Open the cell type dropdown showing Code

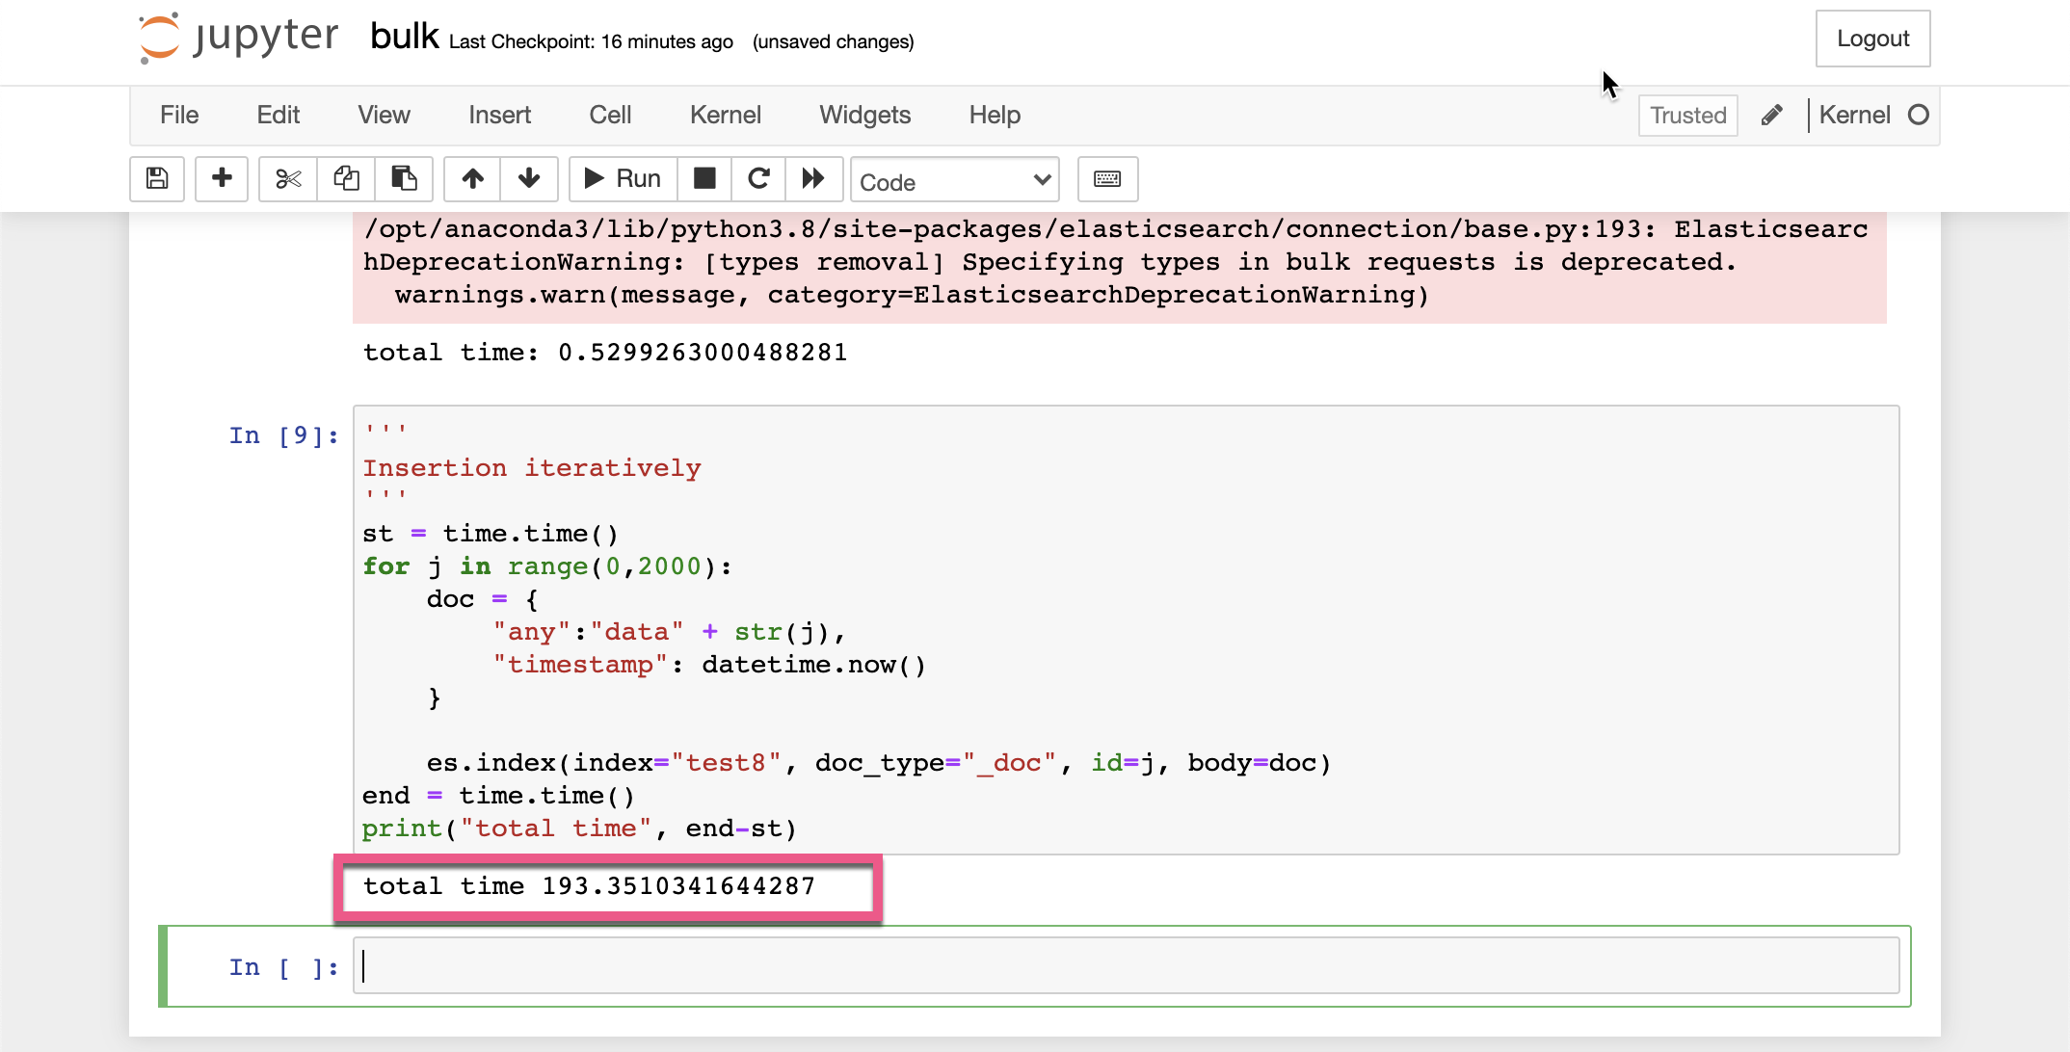point(954,180)
